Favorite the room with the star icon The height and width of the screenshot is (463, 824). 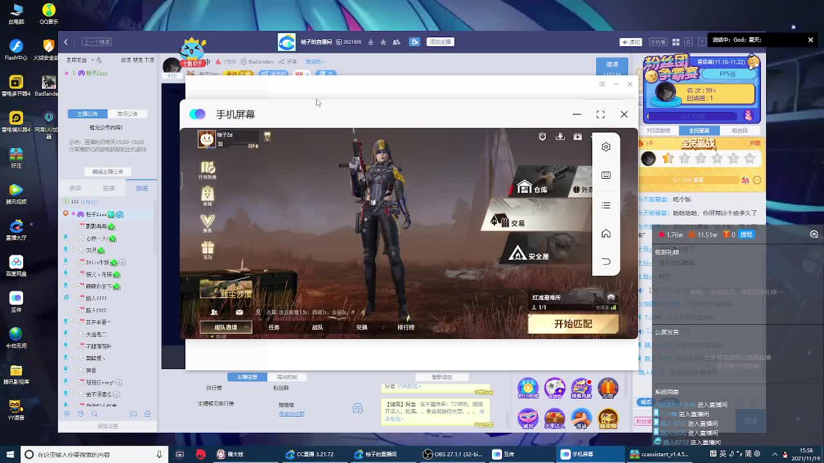pyautogui.click(x=383, y=42)
